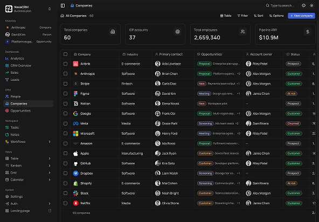Click the Total employees people icon
The image size is (319, 222).
tap(242, 32)
